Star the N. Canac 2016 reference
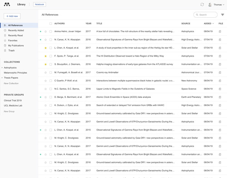 click(x=45, y=39)
